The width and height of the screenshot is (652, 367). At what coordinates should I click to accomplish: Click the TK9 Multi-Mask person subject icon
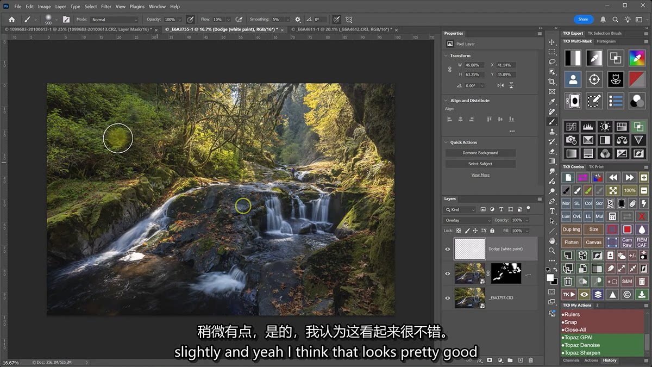pyautogui.click(x=573, y=79)
